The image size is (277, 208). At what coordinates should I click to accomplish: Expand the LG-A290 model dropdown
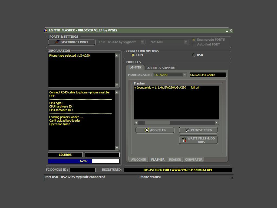pos(184,75)
